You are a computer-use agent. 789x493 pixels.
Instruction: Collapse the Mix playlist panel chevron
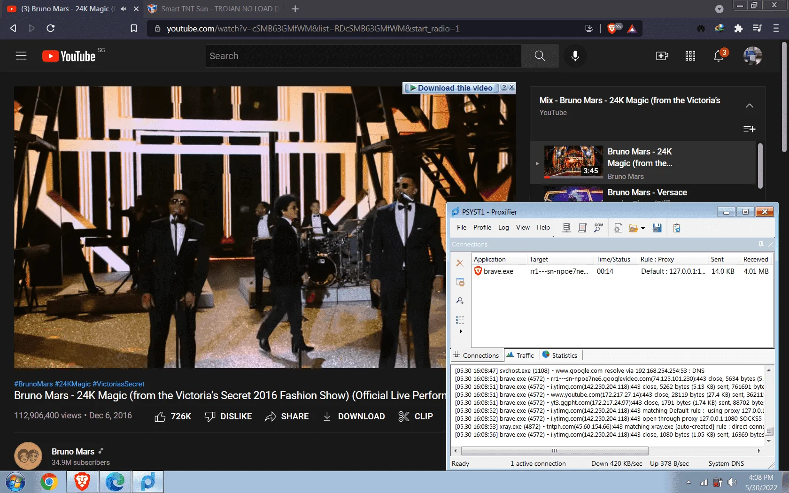pyautogui.click(x=750, y=106)
